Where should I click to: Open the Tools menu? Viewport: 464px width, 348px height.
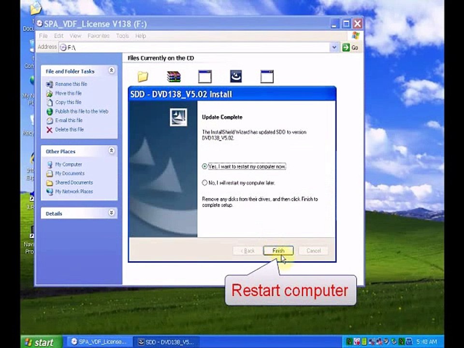pos(122,36)
